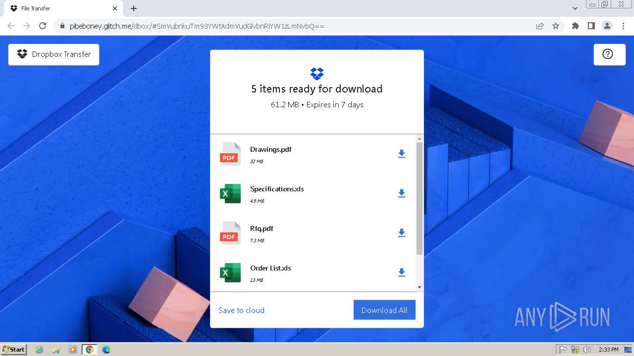Viewport: 634px width, 356px height.
Task: Click the '61.2 MB • Expires in 7 days' text
Action: pyautogui.click(x=317, y=105)
